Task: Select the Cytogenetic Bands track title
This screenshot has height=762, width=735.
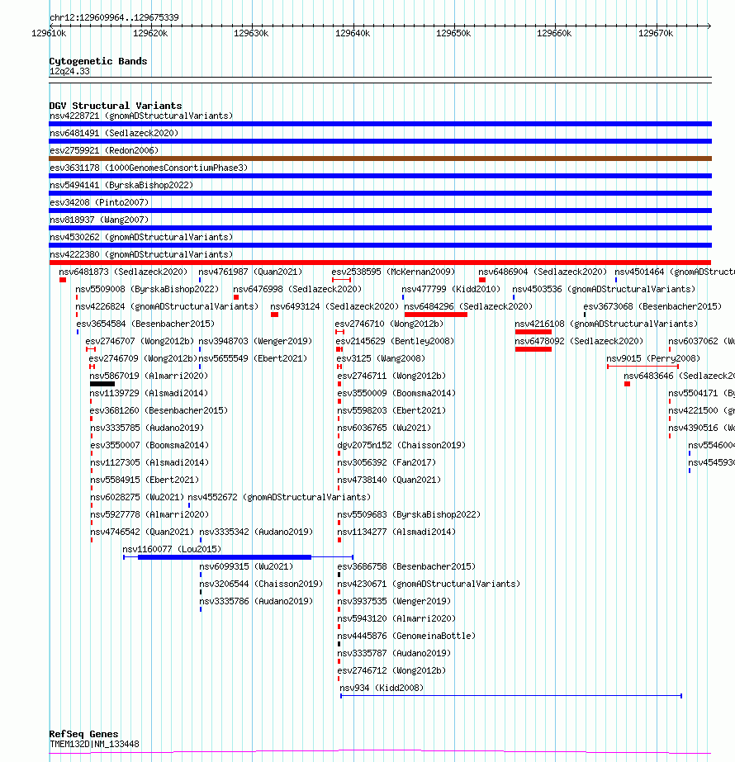Action: click(98, 61)
